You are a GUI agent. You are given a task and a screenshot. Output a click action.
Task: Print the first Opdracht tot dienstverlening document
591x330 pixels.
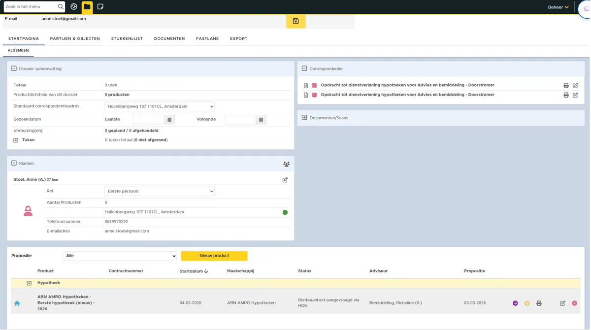click(x=566, y=85)
